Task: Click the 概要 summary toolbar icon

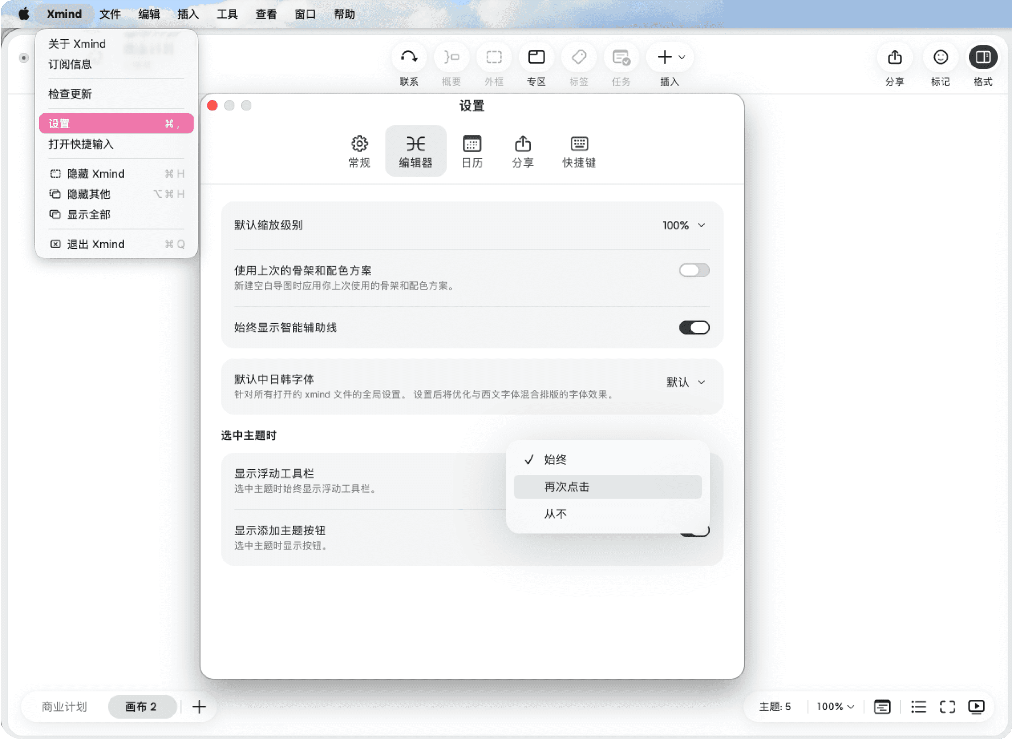Action: point(451,57)
